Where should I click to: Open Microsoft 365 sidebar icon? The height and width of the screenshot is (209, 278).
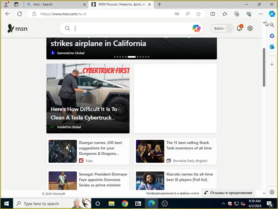tap(272, 36)
